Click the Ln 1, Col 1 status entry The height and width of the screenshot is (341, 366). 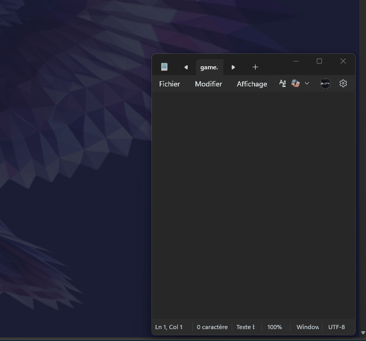point(169,327)
